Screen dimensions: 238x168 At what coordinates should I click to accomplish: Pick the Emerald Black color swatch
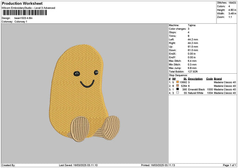tap(177, 89)
